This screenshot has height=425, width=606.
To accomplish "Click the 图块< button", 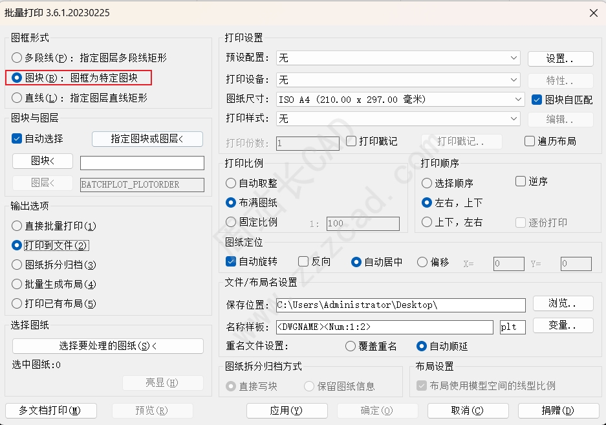I will pos(43,161).
